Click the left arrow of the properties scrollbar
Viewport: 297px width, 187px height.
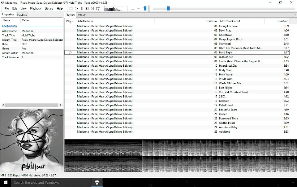point(3,105)
